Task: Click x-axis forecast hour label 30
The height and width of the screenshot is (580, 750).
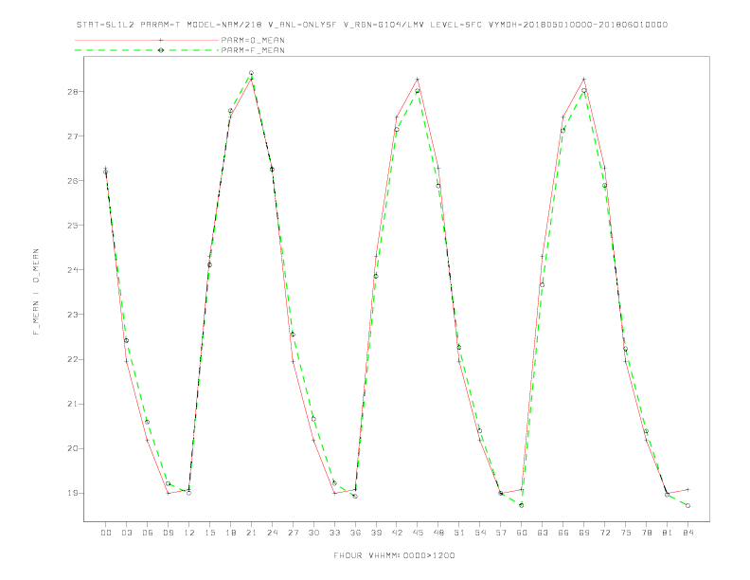Action: [x=313, y=533]
